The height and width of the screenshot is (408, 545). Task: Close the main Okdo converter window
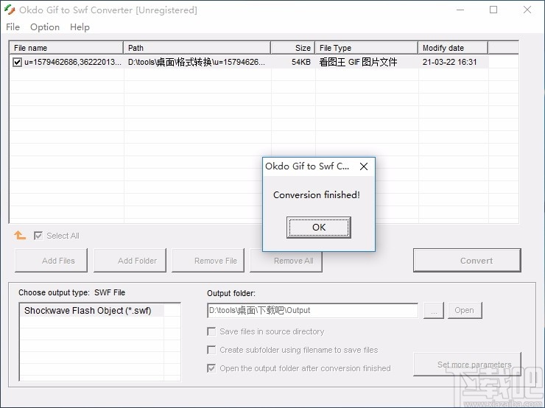[527, 10]
